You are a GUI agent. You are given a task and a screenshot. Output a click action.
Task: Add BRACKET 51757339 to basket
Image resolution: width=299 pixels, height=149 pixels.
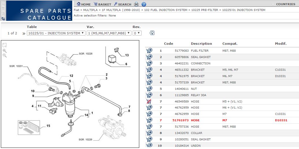[x=149, y=82]
